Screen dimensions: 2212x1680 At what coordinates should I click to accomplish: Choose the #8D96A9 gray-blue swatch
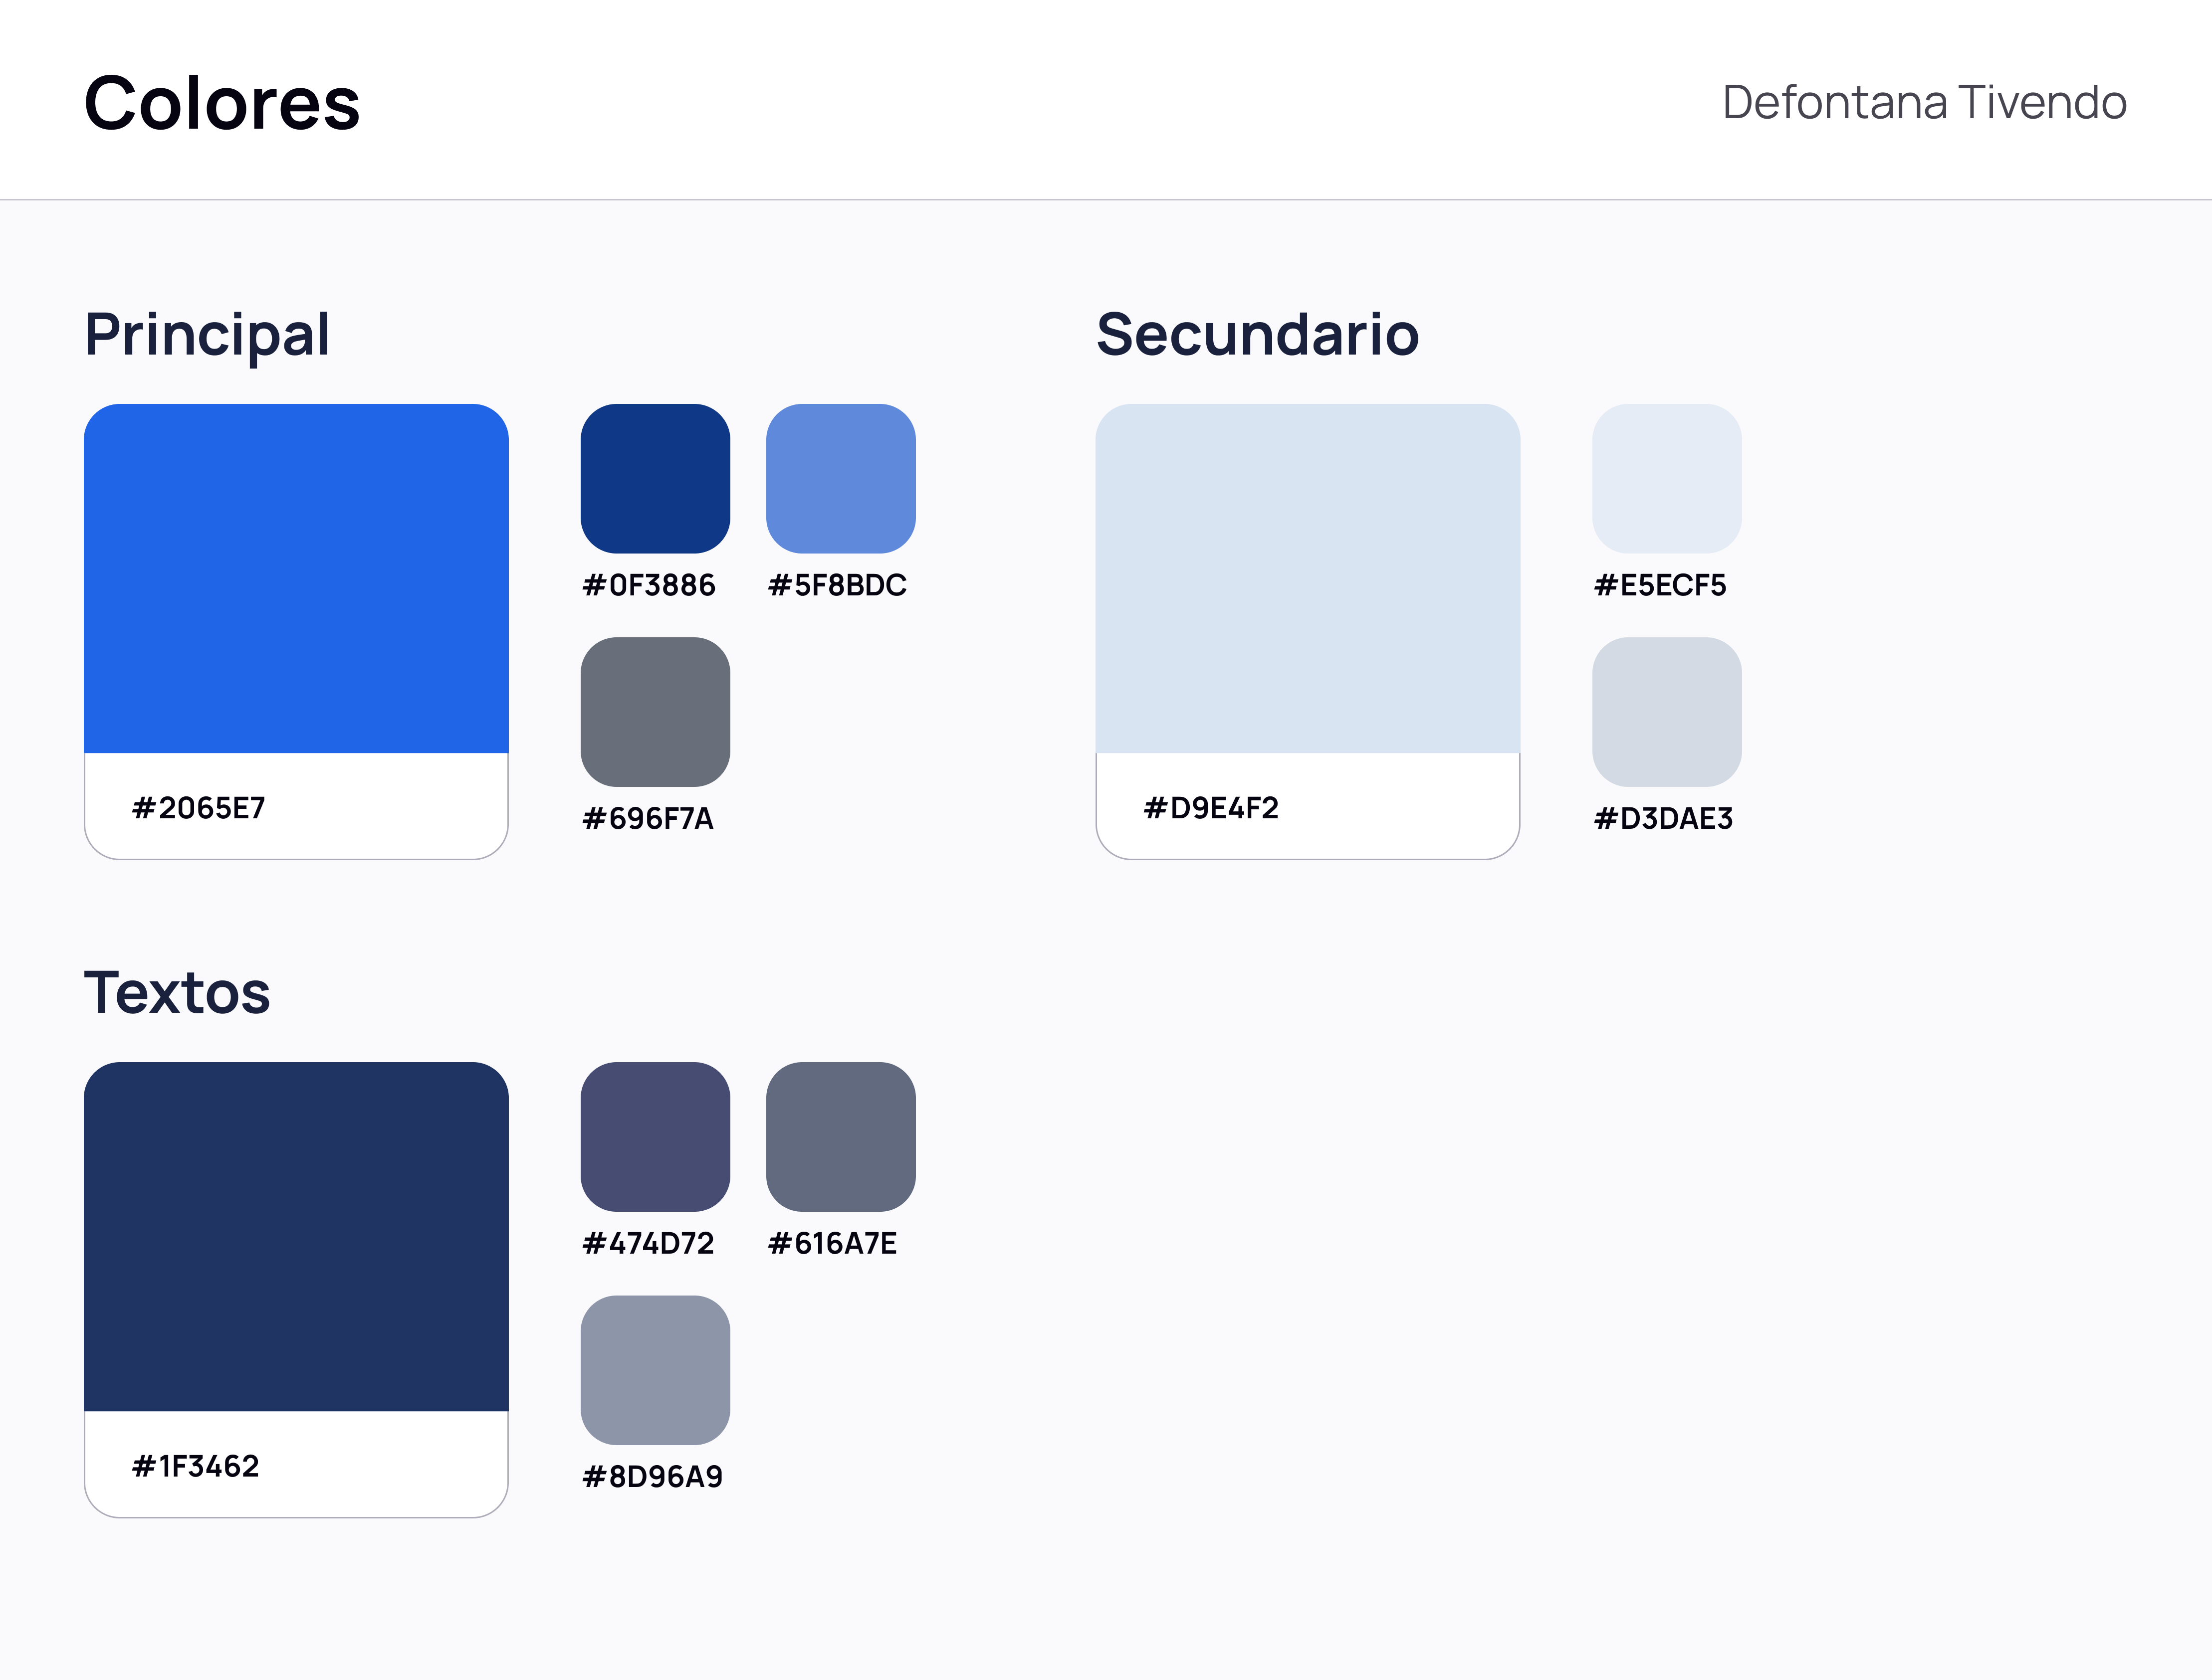(x=656, y=1370)
